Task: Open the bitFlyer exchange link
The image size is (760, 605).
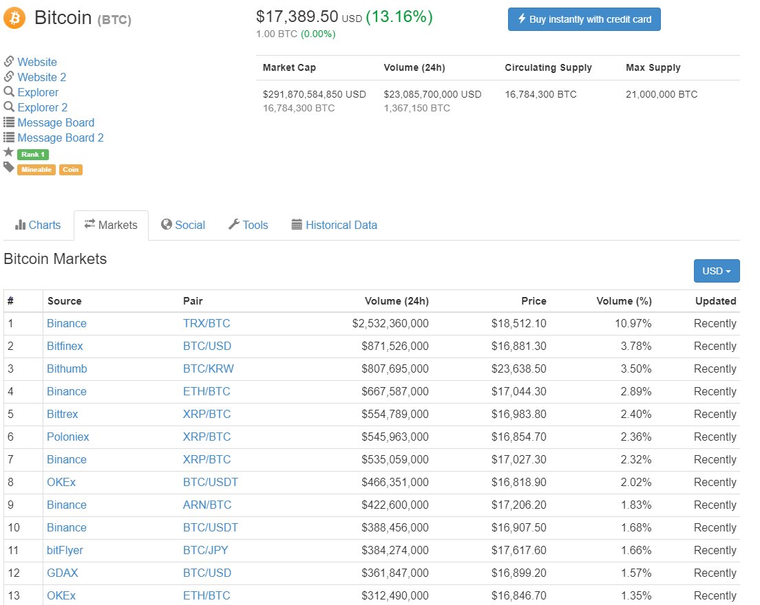Action: 65,550
